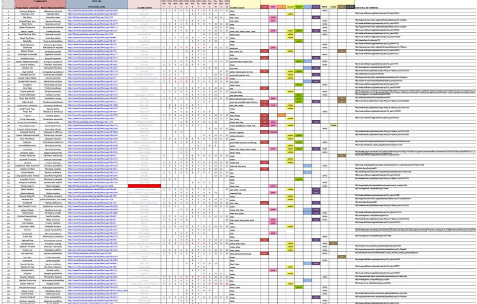
Task: Select the 'Marsh Gentian' name cell
Action: (28, 189)
